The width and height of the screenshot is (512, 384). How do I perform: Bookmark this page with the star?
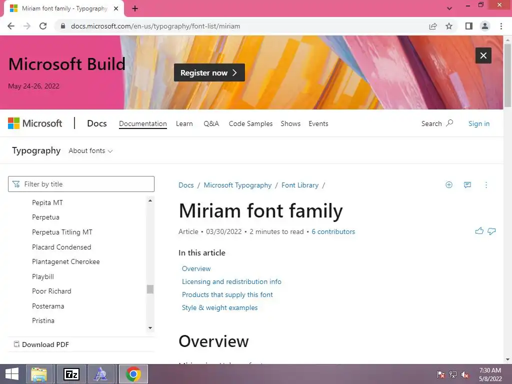point(449,26)
